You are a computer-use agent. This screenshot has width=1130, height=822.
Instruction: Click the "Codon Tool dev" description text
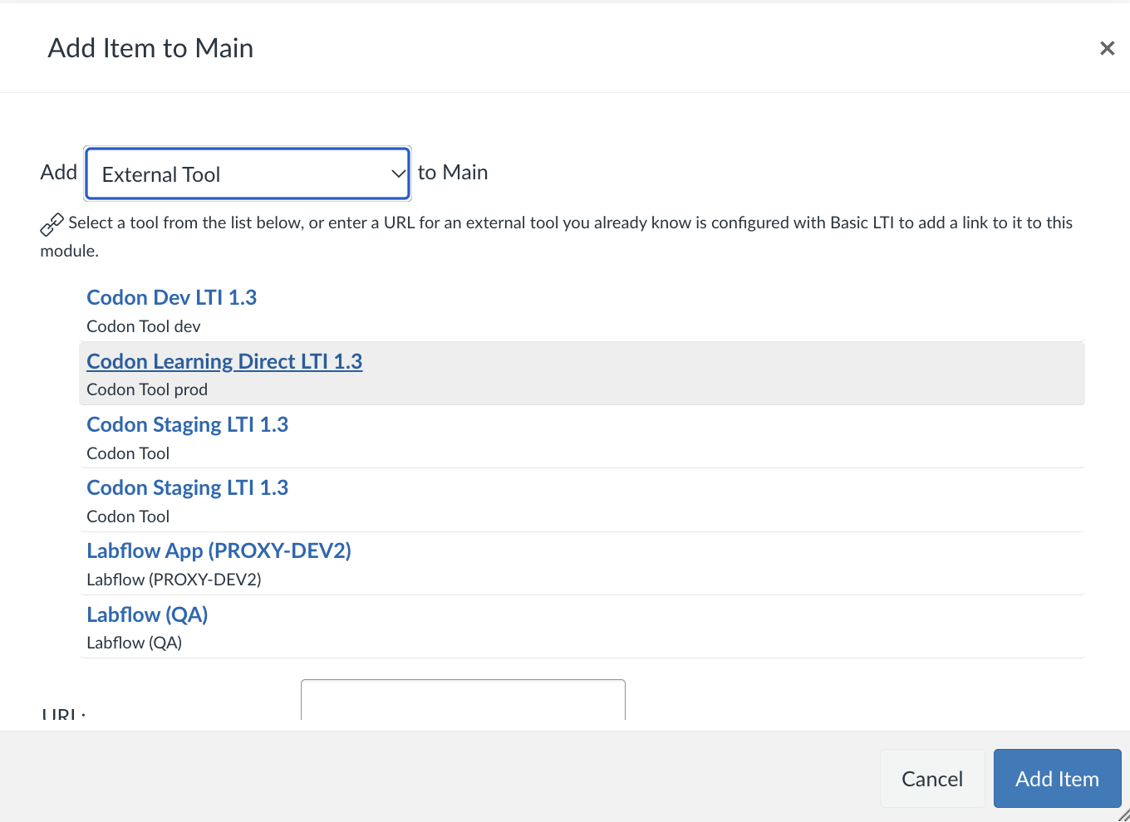point(144,326)
